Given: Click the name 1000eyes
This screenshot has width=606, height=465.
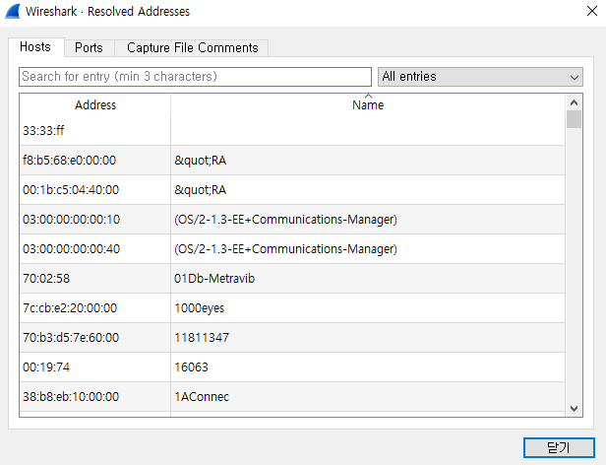Looking at the screenshot, I should [x=199, y=308].
